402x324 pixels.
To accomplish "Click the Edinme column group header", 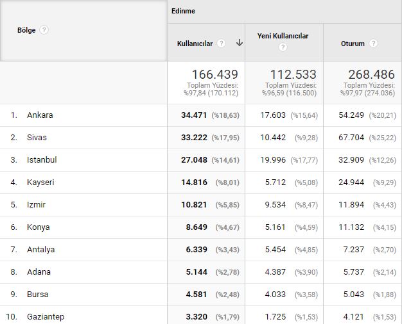I will point(183,11).
